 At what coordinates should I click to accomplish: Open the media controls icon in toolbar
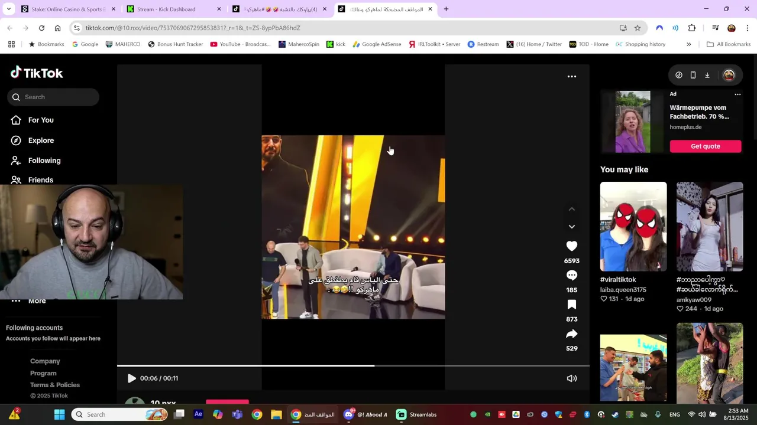[715, 28]
